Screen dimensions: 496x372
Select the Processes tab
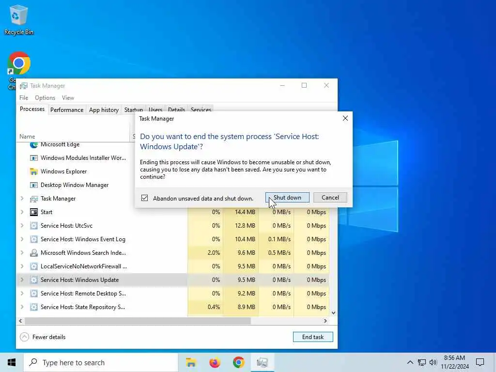point(32,109)
